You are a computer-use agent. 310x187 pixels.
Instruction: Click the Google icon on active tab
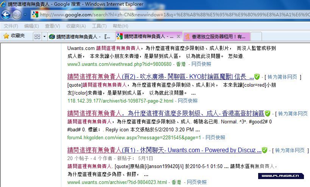tap(120, 36)
